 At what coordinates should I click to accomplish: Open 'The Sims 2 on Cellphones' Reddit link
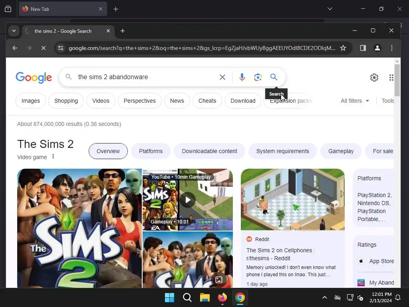pos(281,254)
